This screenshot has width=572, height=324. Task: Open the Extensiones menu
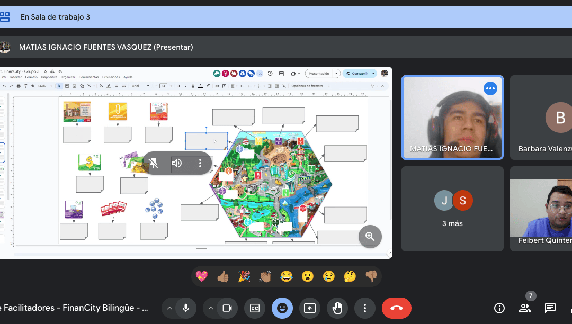pos(111,77)
